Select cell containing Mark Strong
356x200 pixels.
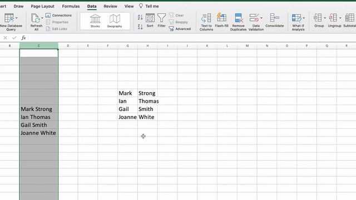pyautogui.click(x=39, y=109)
